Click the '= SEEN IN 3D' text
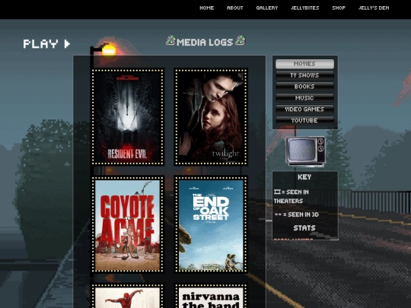Screen dimensions: 411x308 coord(301,214)
